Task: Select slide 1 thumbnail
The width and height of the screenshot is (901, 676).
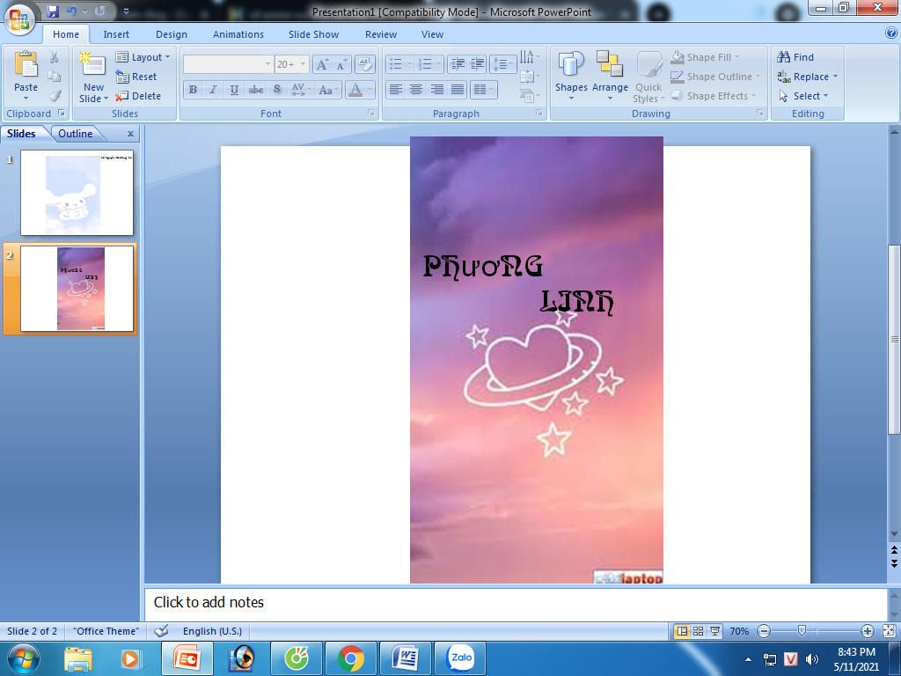Action: [x=77, y=193]
